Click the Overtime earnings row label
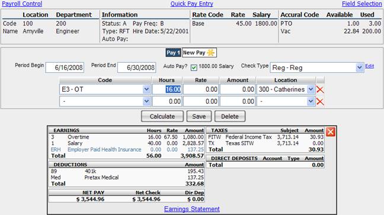 pos(78,137)
